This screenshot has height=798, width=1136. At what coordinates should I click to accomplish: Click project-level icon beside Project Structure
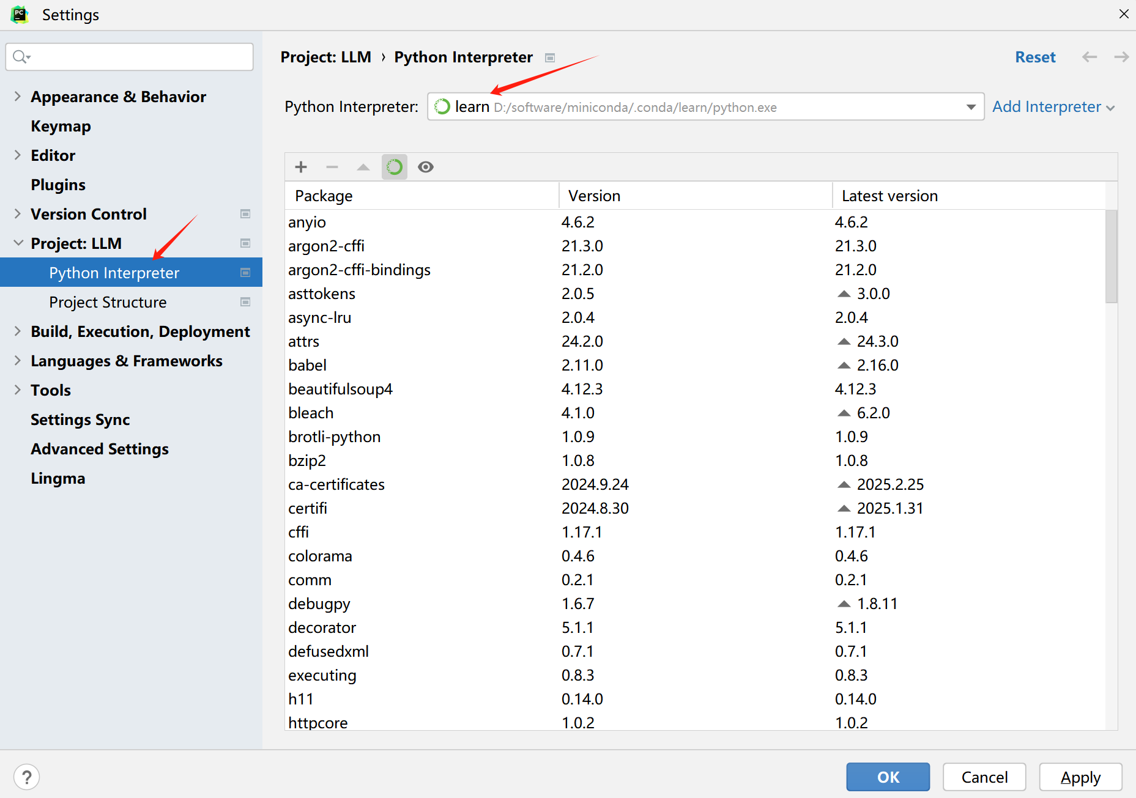(245, 302)
